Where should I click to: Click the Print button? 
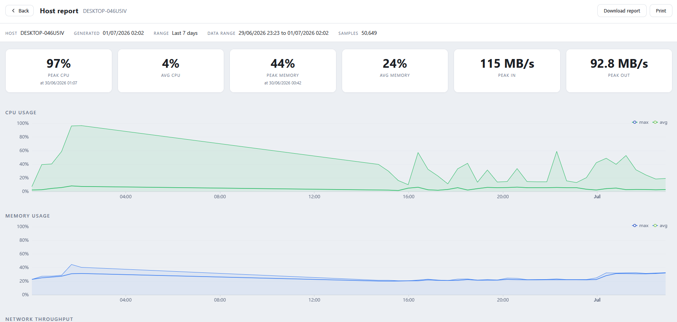[x=661, y=11]
